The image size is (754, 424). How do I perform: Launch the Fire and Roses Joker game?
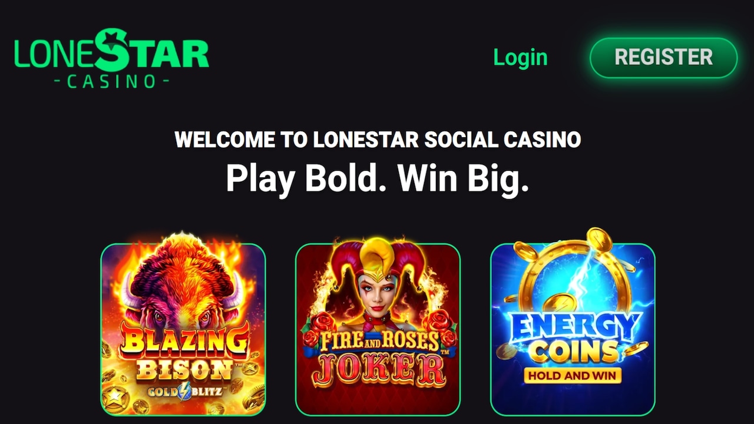click(378, 329)
